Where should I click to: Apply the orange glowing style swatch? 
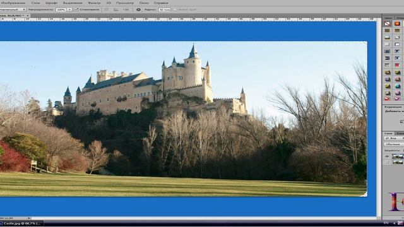point(397,24)
